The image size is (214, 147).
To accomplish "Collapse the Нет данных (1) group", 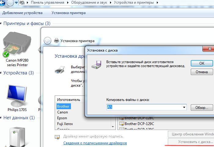I will point(1,118).
